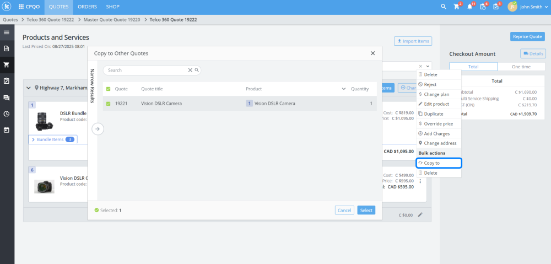Screen dimensions: 551x264
Task: Click the Import Items button
Action: pyautogui.click(x=413, y=41)
